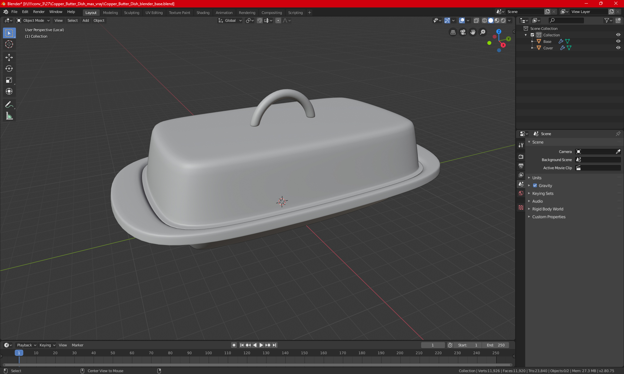624x374 pixels.
Task: Switch to UV Editing workspace tab
Action: (154, 13)
